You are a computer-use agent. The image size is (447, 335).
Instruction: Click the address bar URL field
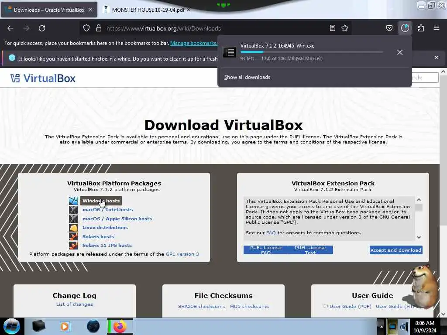[x=215, y=28]
